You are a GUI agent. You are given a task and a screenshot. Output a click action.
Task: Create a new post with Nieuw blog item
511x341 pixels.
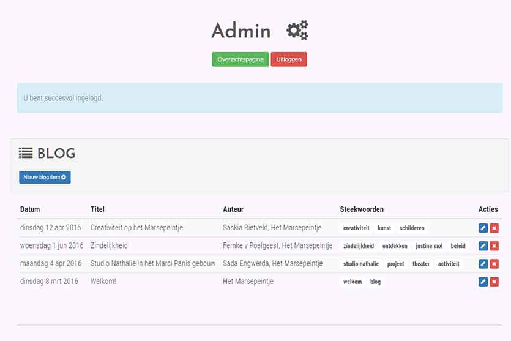tap(45, 178)
